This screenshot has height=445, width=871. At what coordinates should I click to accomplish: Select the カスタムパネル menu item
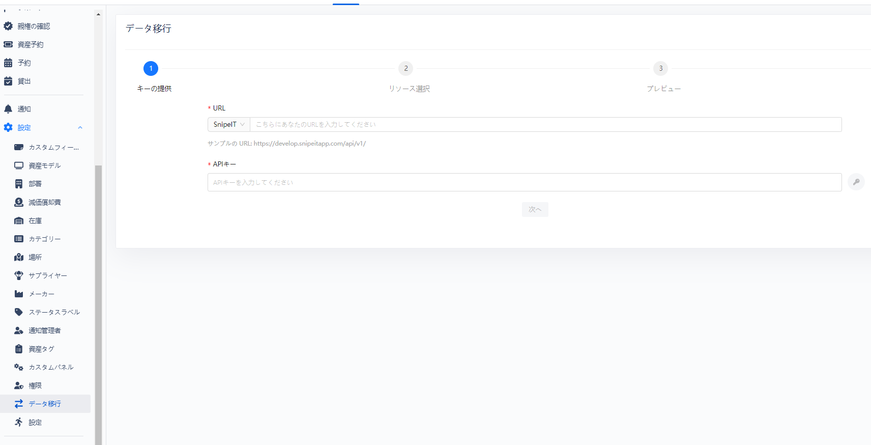(x=45, y=367)
